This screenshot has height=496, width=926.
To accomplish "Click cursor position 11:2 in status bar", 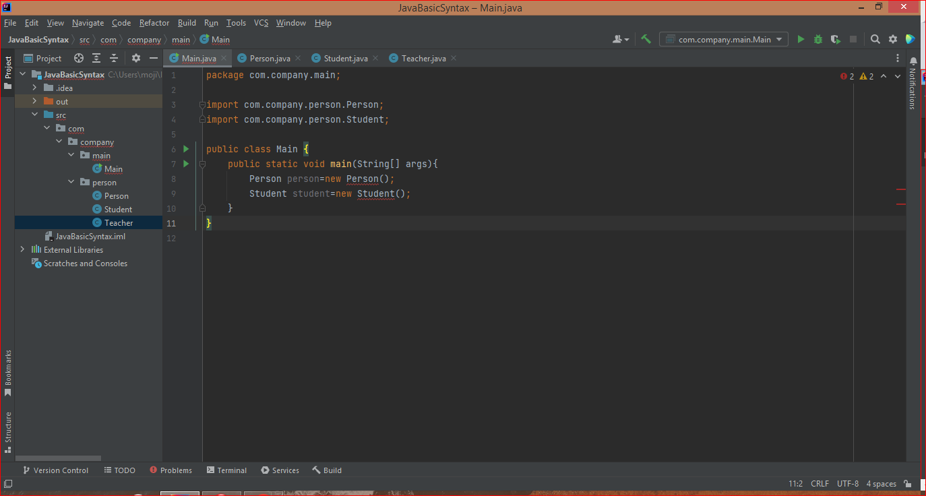I will click(x=795, y=484).
